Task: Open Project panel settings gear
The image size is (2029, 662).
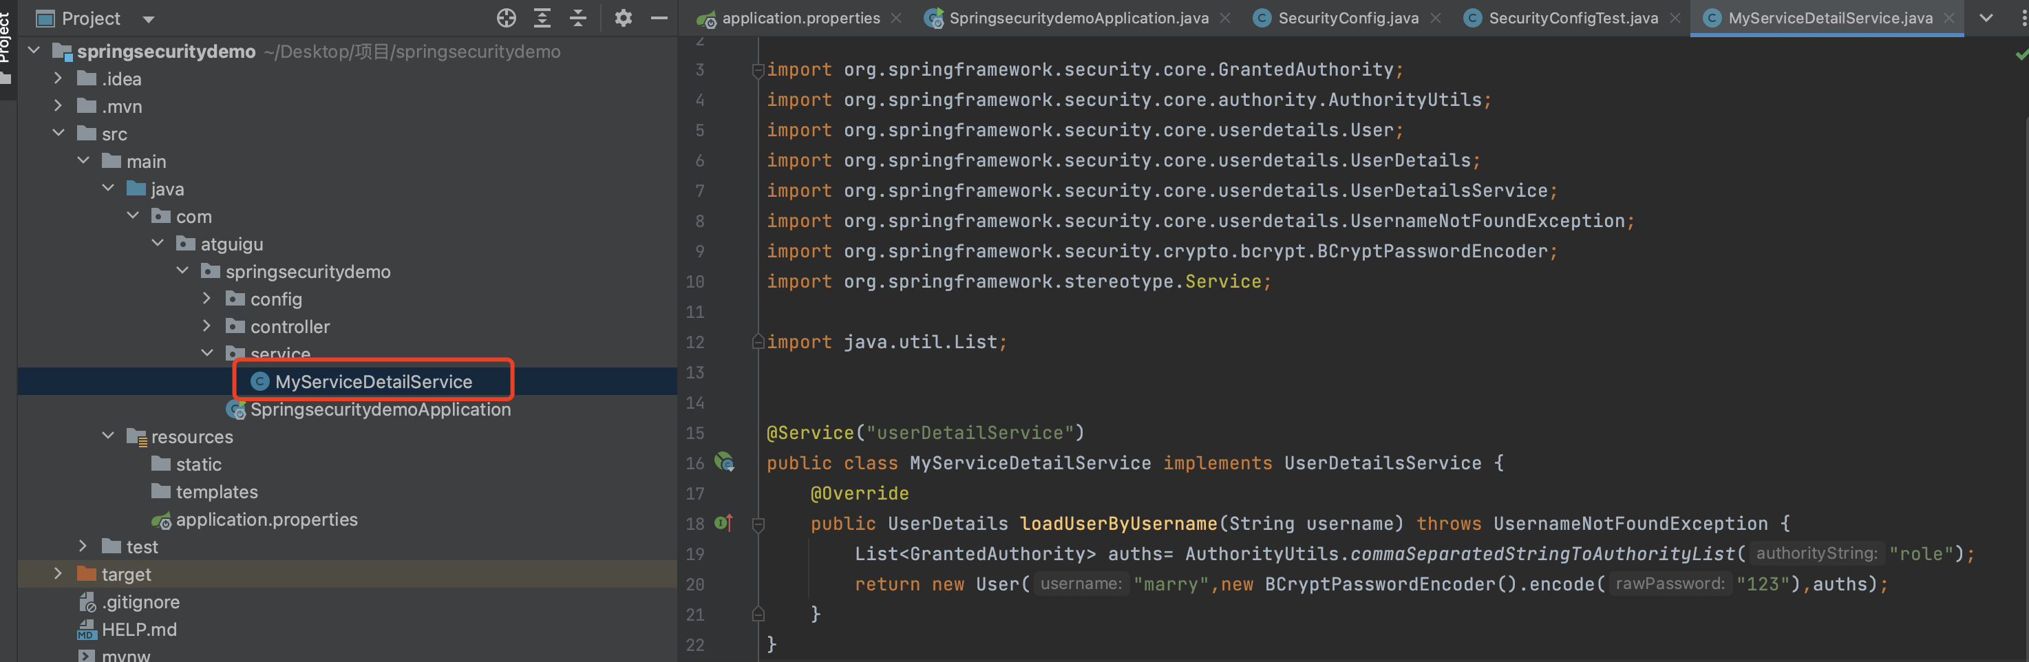Action: point(623,18)
